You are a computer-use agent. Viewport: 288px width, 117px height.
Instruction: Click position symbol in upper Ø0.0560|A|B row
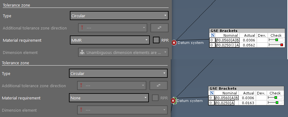point(212,40)
